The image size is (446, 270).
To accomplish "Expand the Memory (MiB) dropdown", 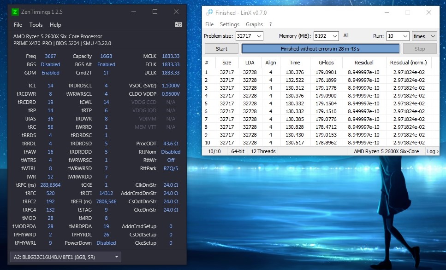I will coord(335,36).
